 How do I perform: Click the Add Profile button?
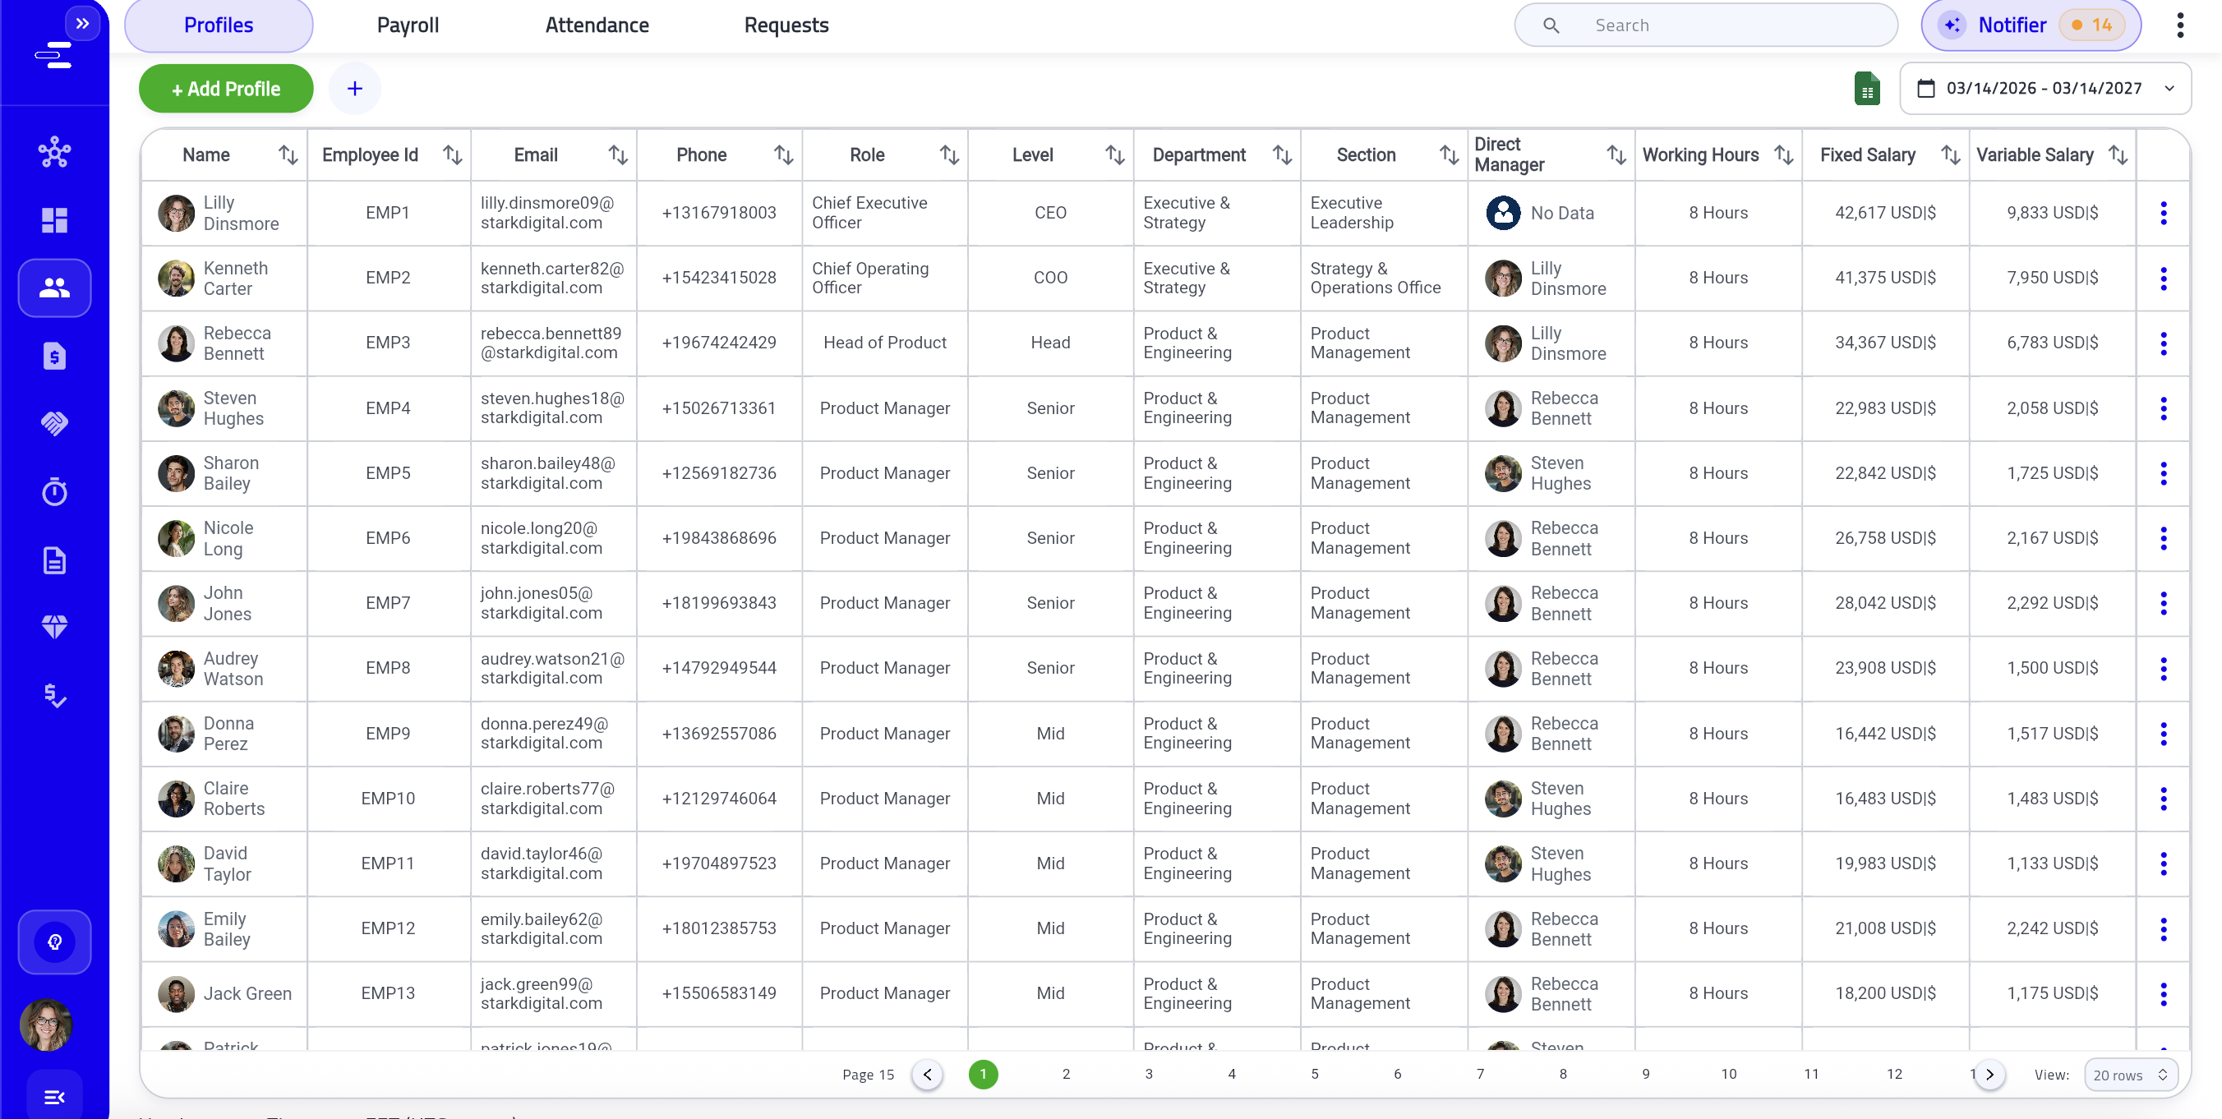225,88
